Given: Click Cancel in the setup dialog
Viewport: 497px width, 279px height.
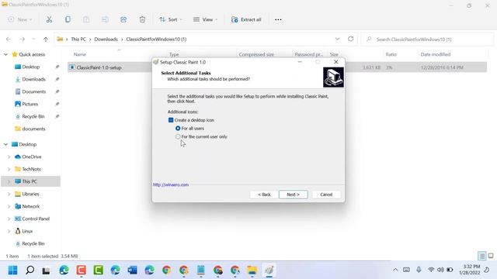Looking at the screenshot, I should 326,195.
